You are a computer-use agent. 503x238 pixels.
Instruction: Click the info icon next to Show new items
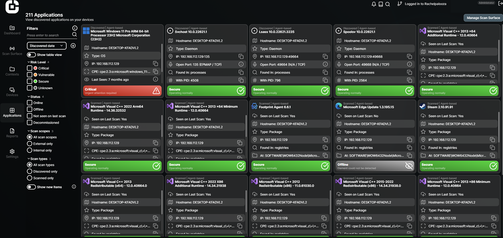coord(74,187)
